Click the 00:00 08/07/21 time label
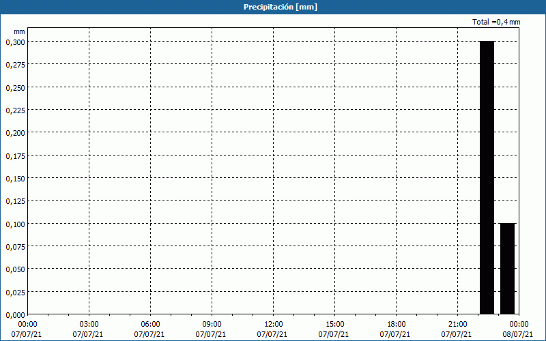This screenshot has width=546, height=341. [x=518, y=329]
